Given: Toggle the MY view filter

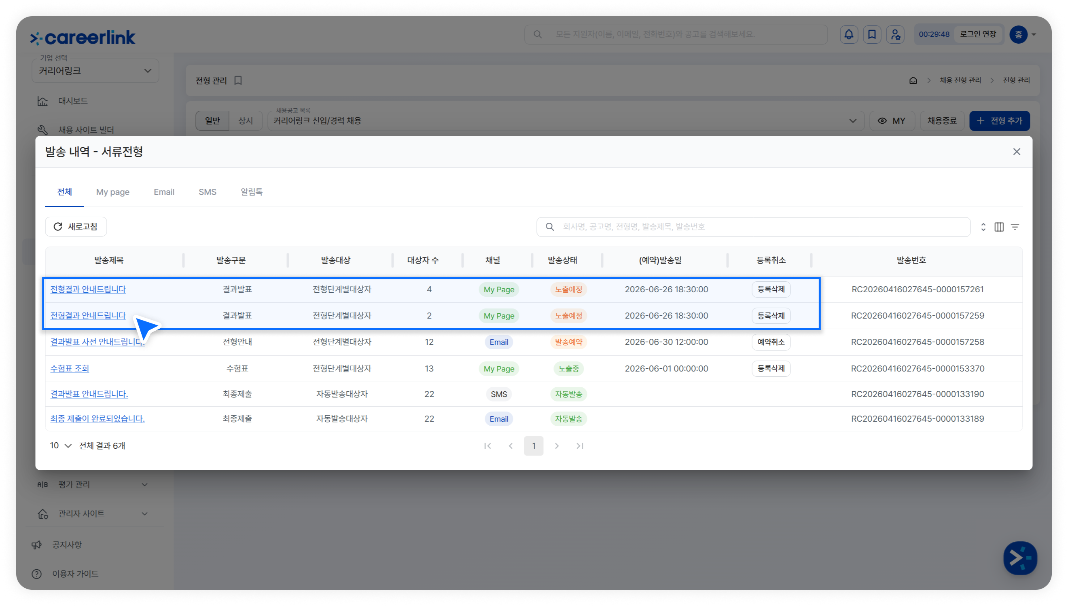Looking at the screenshot, I should [x=892, y=121].
